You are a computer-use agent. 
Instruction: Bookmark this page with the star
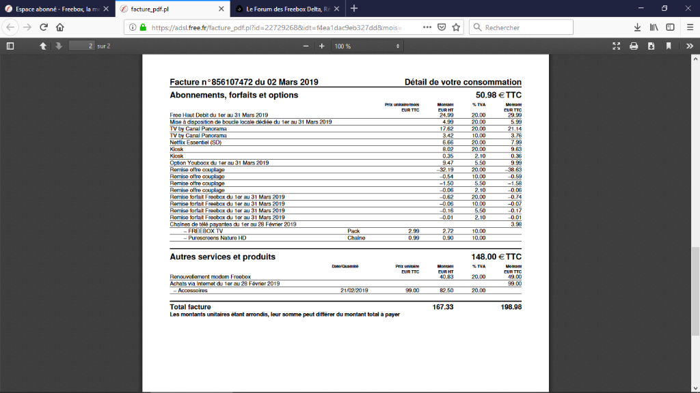[x=456, y=27]
